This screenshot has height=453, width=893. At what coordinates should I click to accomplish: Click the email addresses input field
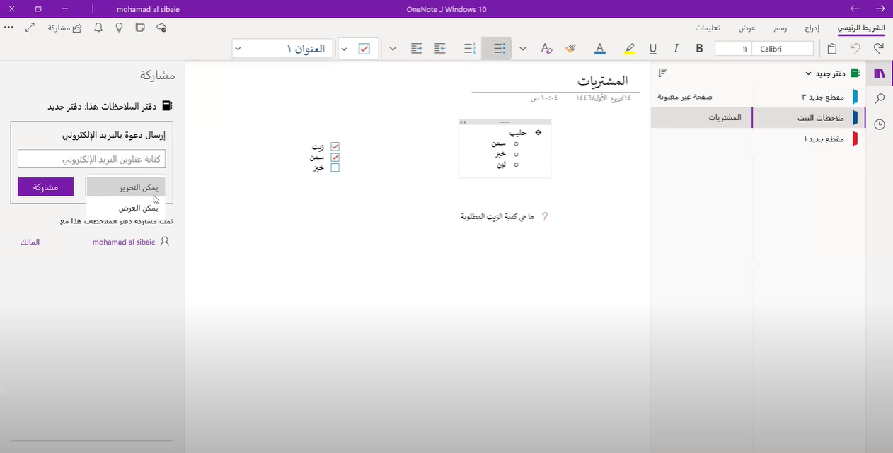(91, 159)
